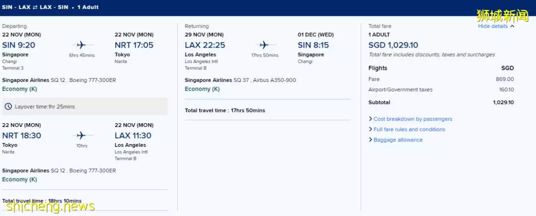Image resolution: width=536 pixels, height=216 pixels.
Task: Click the 1 Adult passenger label in header
Action: click(88, 7)
